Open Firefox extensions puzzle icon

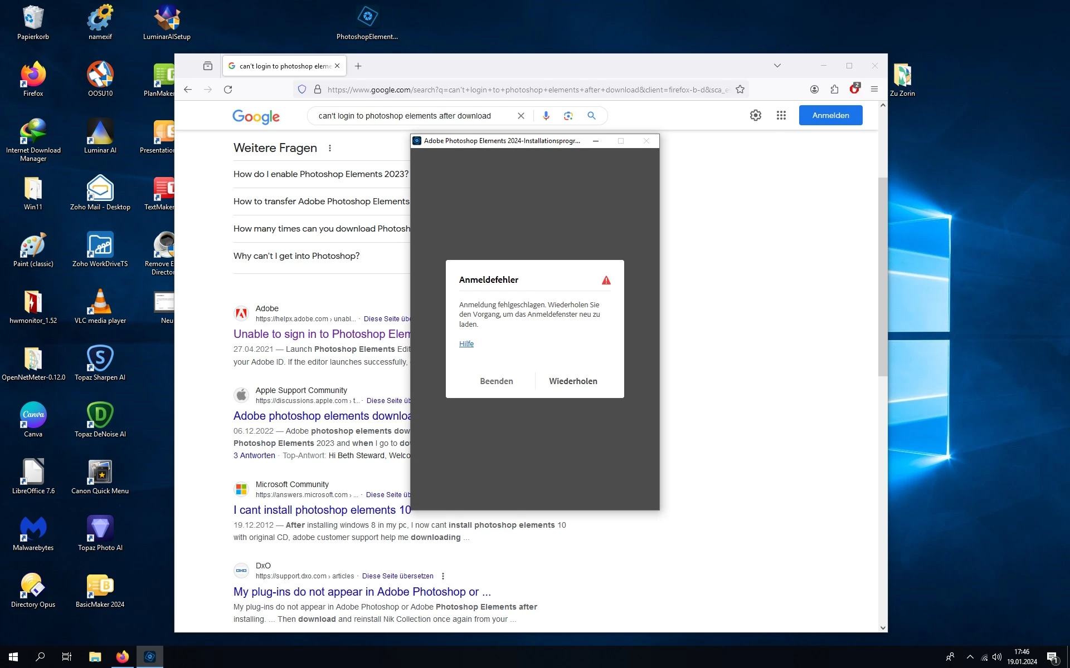[x=834, y=90]
